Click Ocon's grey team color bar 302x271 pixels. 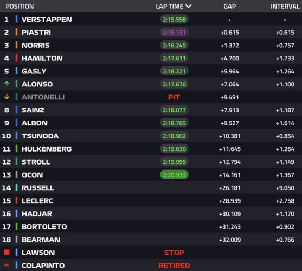point(16,174)
